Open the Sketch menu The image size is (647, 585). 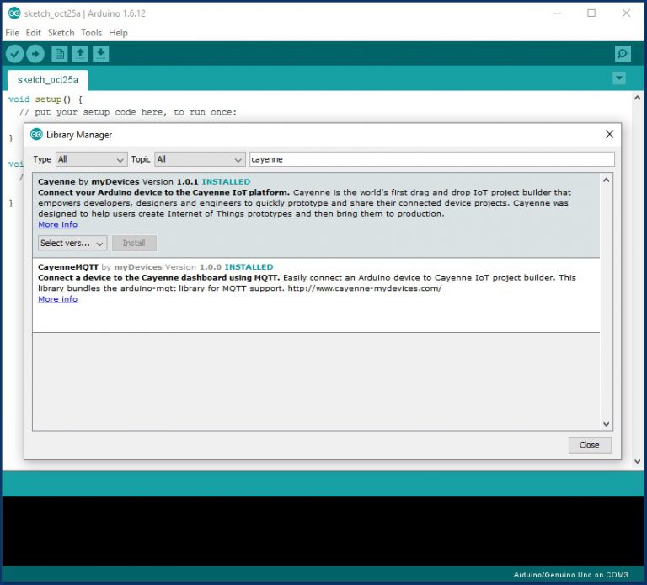point(61,32)
